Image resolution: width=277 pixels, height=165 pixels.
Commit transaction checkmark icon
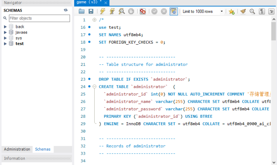point(154,11)
